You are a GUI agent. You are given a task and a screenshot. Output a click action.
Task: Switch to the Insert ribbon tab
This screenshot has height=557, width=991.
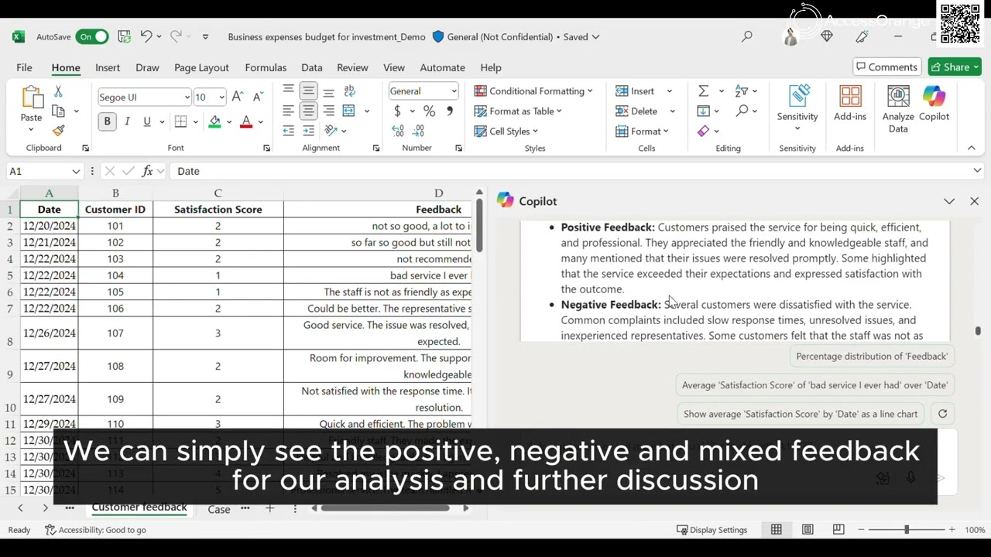[108, 67]
